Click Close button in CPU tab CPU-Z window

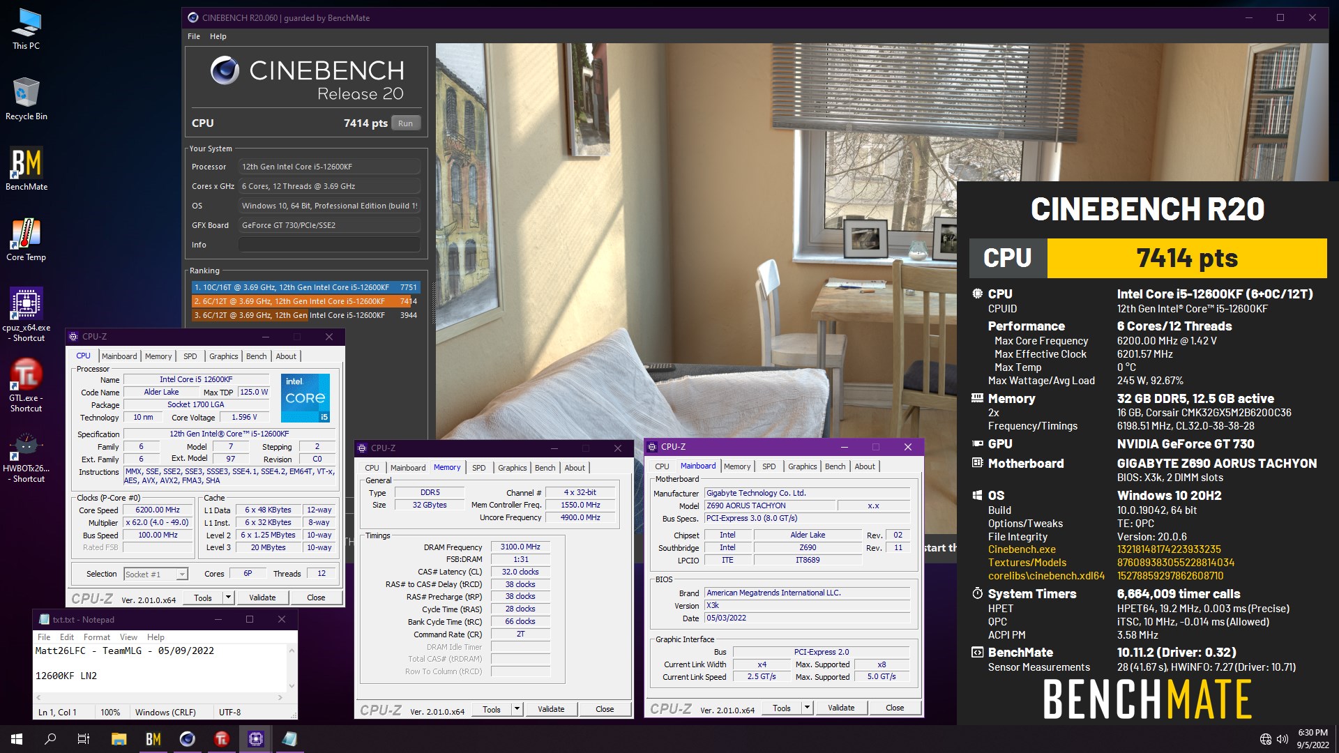[x=316, y=598]
